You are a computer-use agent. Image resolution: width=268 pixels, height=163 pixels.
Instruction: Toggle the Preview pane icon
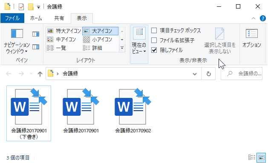pyautogui.click(x=36, y=34)
